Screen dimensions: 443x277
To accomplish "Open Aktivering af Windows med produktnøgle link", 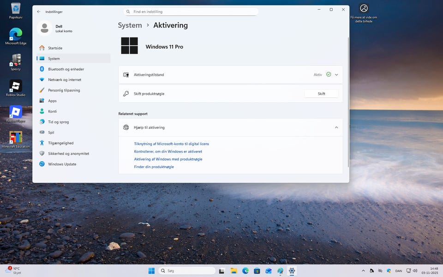I will click(x=168, y=159).
